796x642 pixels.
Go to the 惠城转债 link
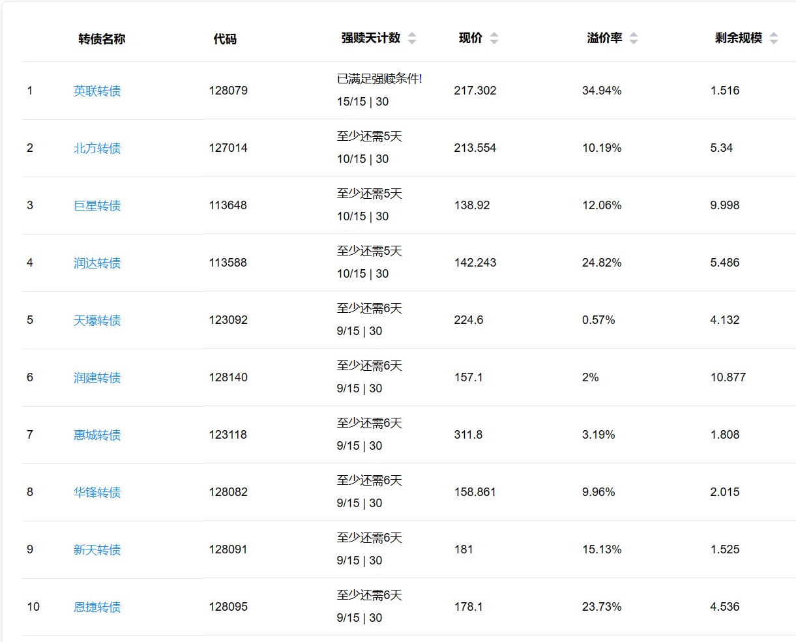point(97,435)
